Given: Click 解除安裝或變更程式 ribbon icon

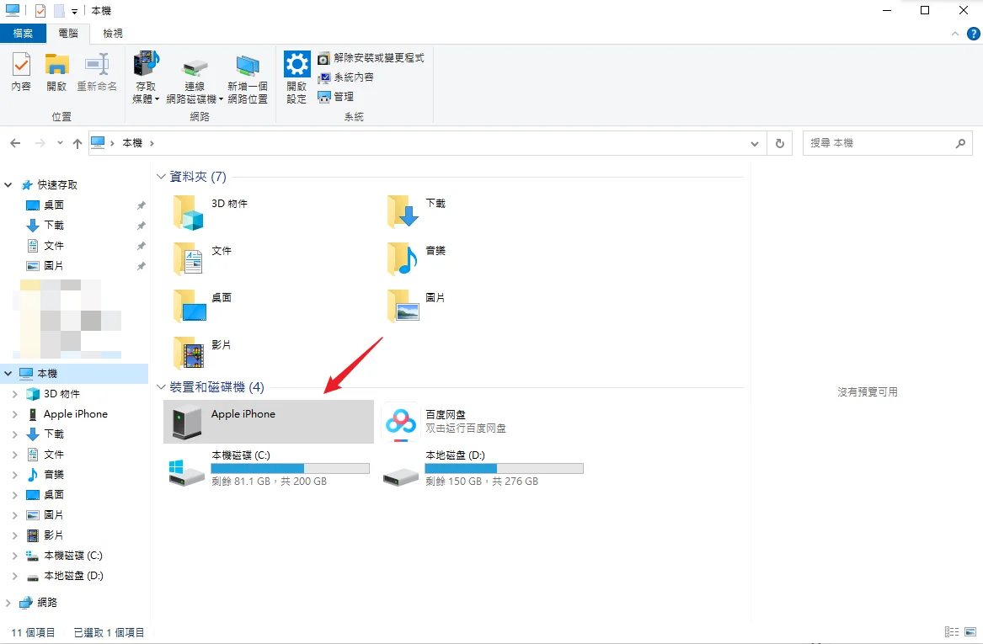Looking at the screenshot, I should (374, 57).
